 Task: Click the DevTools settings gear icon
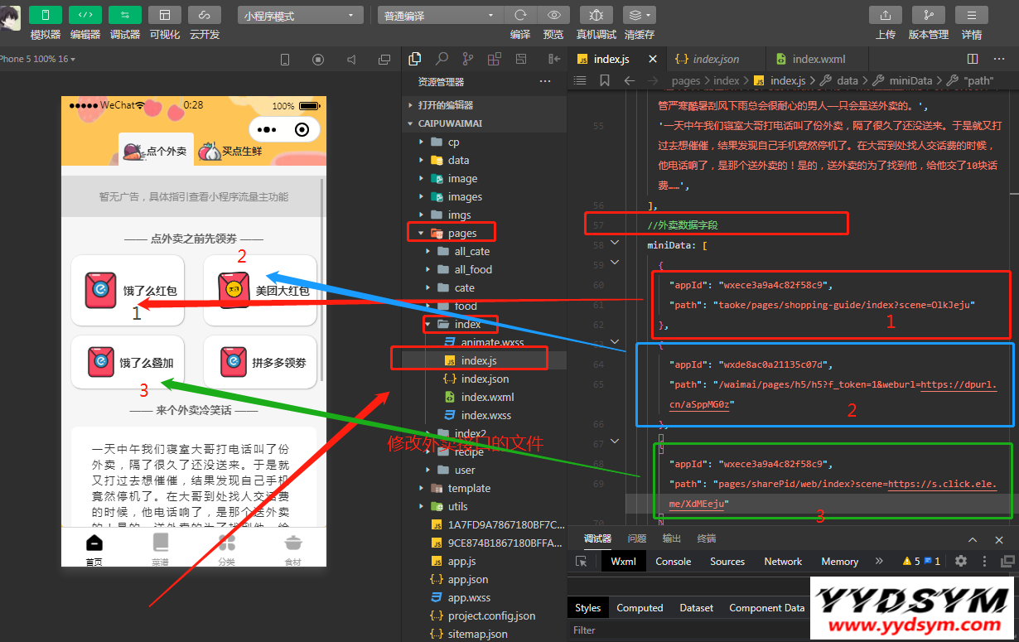coord(961,561)
